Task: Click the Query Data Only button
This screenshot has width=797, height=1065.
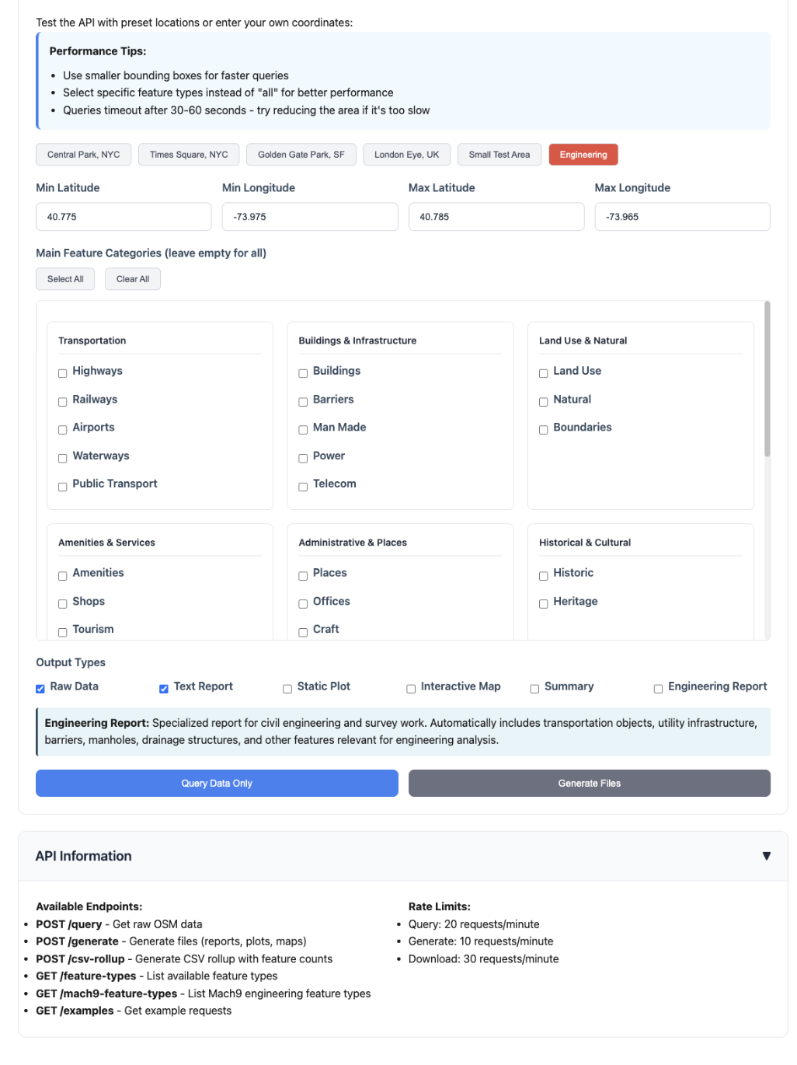Action: (217, 784)
